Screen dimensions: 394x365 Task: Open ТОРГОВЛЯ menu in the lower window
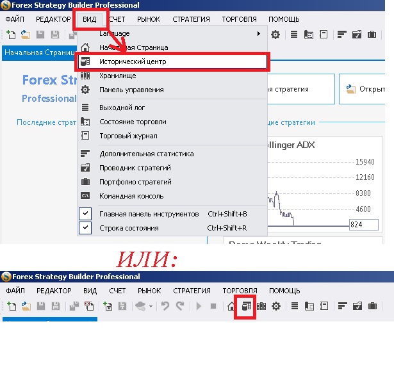240,291
